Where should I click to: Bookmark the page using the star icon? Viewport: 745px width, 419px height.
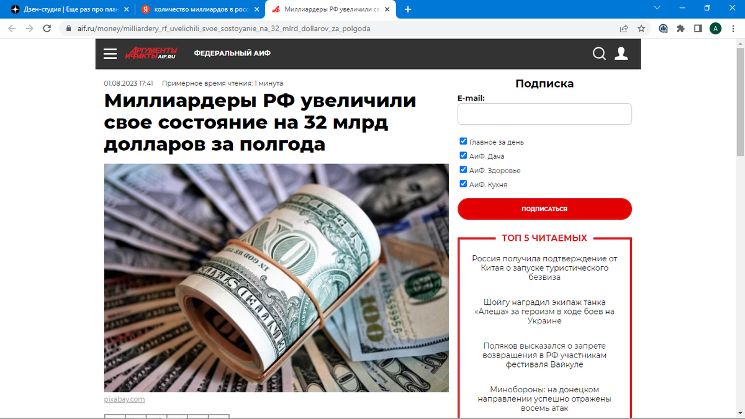point(641,28)
